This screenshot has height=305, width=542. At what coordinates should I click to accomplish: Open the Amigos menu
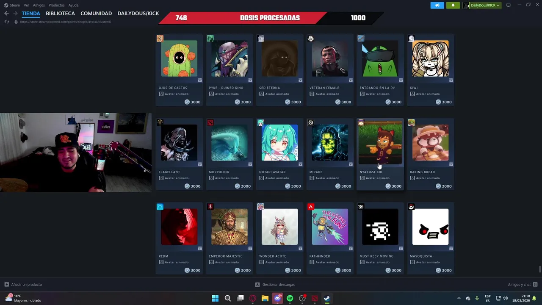39,5
